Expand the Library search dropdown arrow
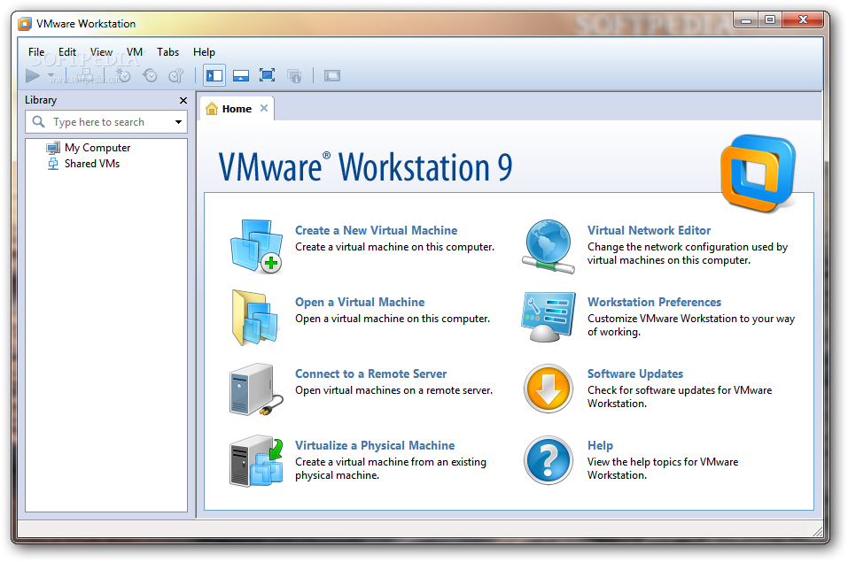Image resolution: width=848 pixels, height=562 pixels. point(178,122)
